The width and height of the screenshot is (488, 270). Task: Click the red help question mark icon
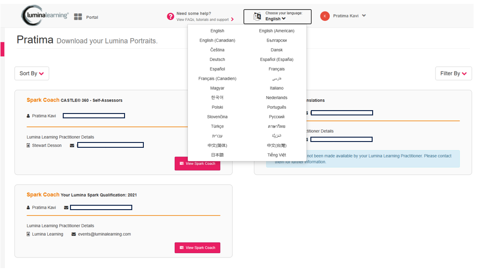170,16
